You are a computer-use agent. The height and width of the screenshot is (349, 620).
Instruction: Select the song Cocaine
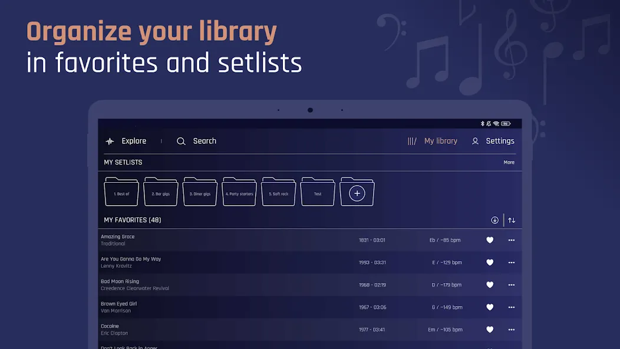tap(110, 326)
